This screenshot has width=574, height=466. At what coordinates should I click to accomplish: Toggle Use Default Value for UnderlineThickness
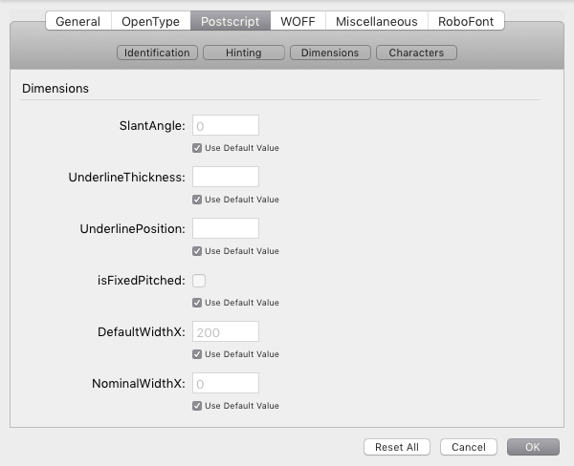[x=197, y=200]
